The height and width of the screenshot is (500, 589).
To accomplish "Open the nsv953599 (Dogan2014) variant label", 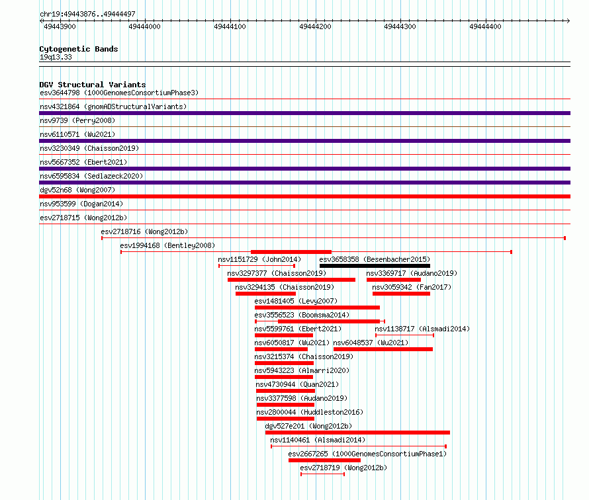I will (81, 204).
